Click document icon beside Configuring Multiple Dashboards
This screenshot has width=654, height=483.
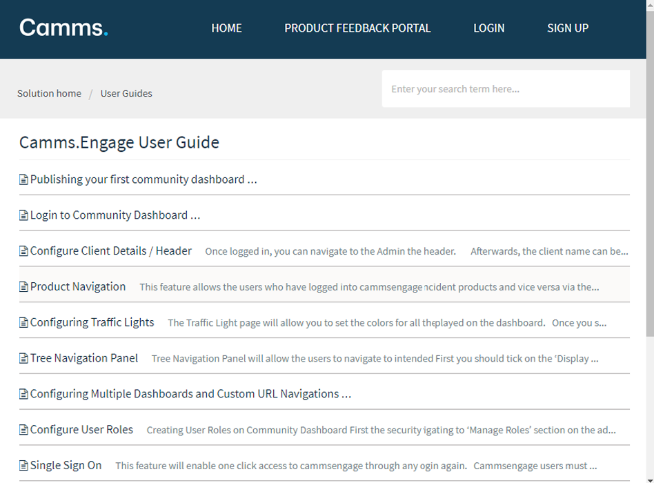[23, 394]
